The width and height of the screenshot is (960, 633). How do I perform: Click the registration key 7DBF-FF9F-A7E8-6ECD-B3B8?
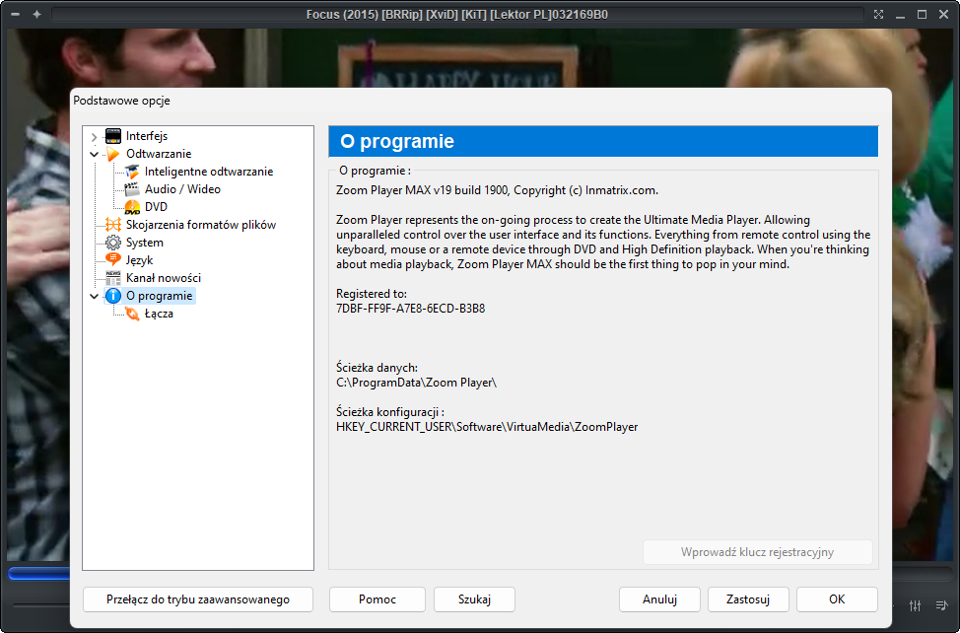click(x=411, y=309)
